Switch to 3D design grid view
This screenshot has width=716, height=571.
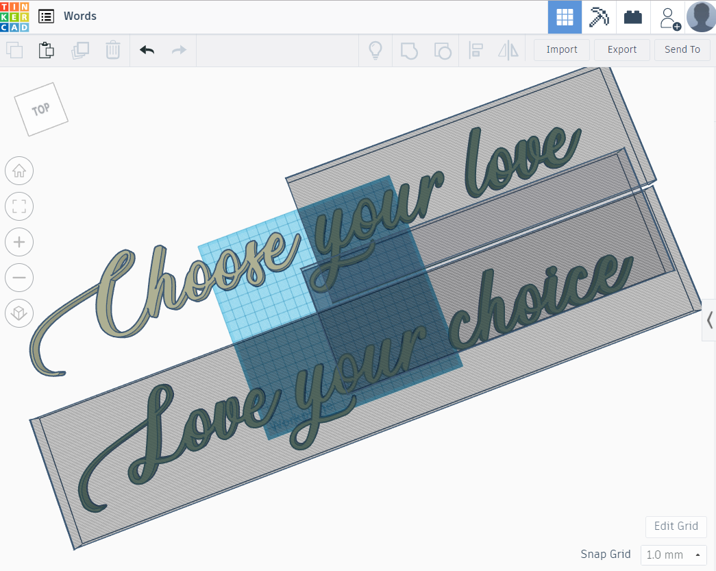pyautogui.click(x=565, y=17)
